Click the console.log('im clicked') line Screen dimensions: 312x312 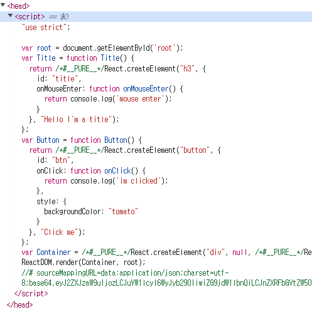tap(106, 181)
